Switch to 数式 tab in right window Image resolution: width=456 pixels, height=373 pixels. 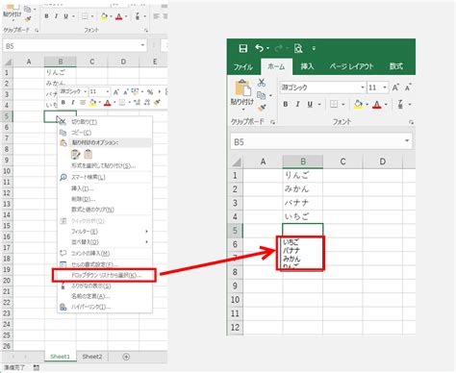pyautogui.click(x=395, y=66)
